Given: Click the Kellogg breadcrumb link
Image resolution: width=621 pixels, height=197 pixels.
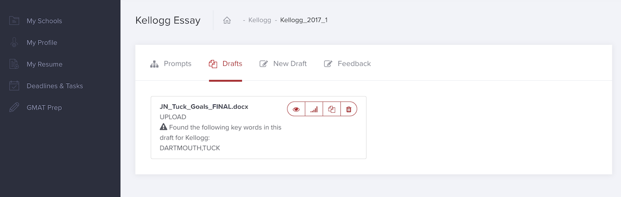Looking at the screenshot, I should [x=259, y=21].
